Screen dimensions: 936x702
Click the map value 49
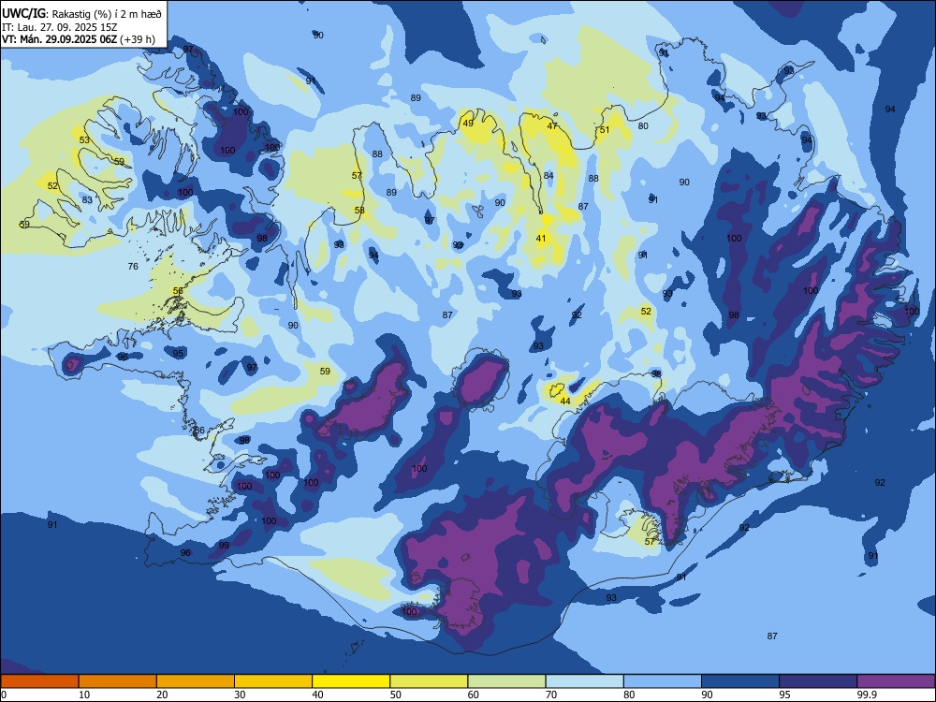click(x=468, y=123)
